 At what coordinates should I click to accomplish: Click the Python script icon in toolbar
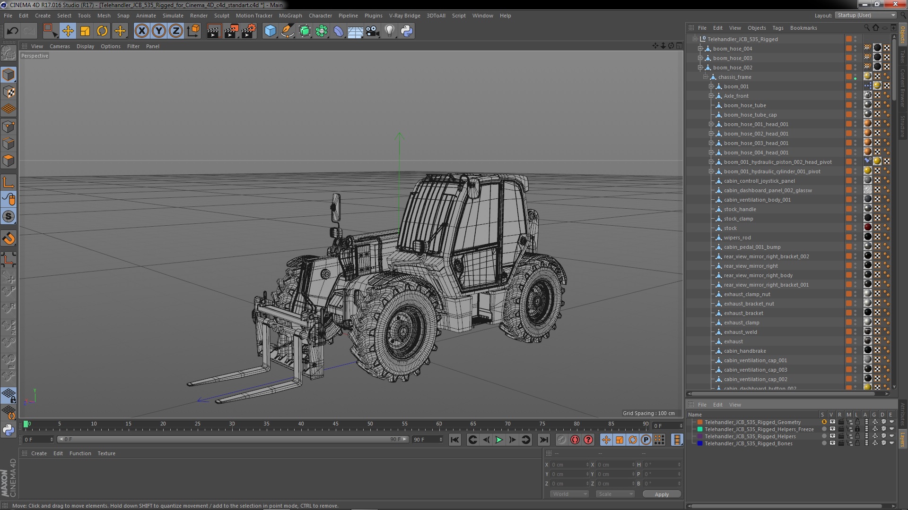[x=407, y=31]
